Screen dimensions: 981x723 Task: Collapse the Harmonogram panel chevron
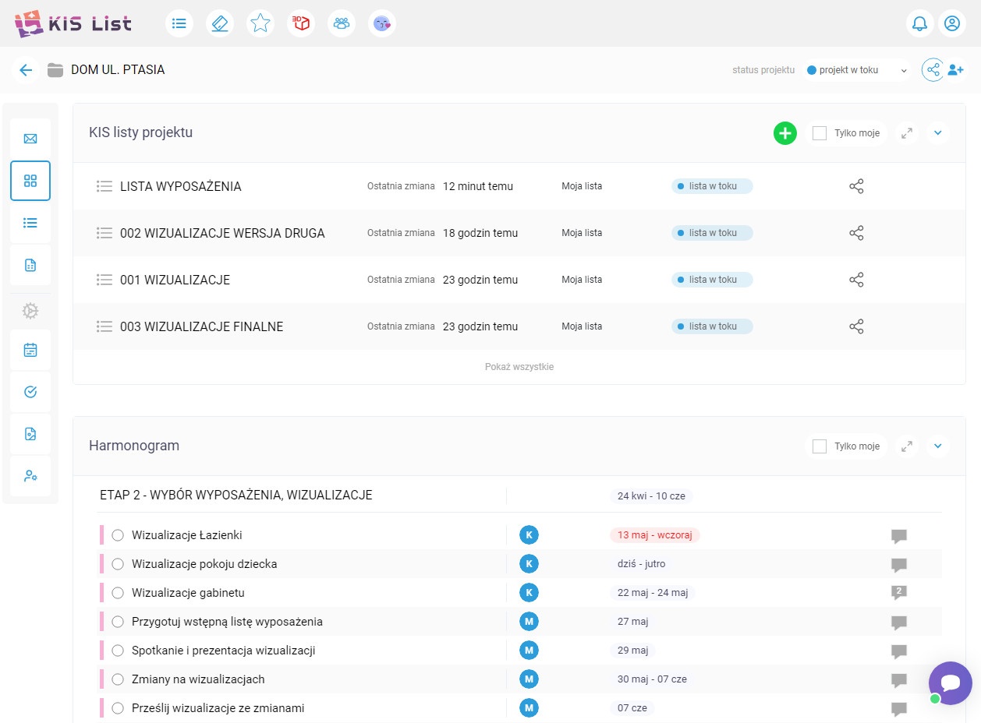pos(937,446)
